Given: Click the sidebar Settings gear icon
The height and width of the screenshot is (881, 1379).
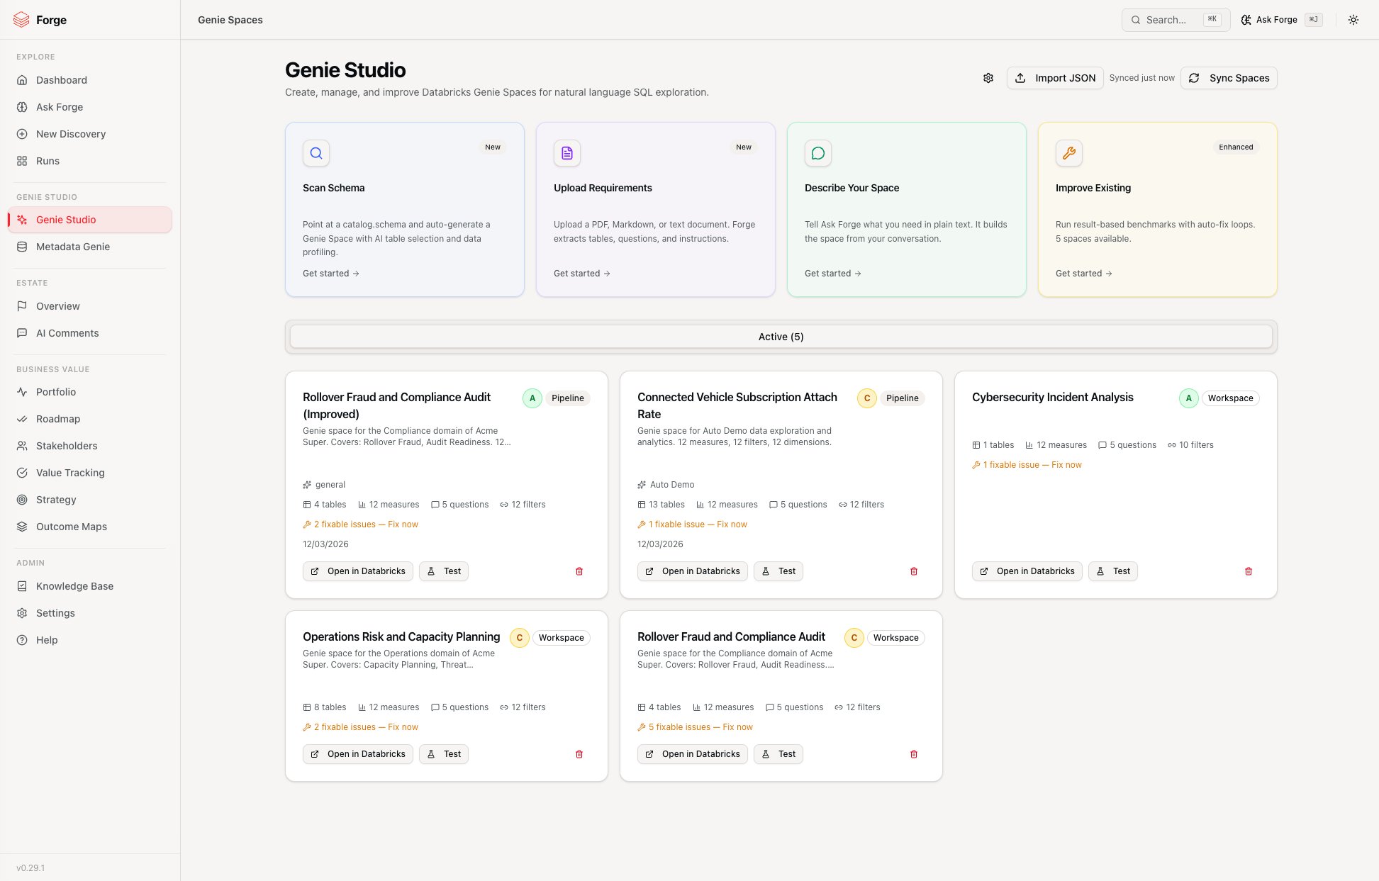Looking at the screenshot, I should point(22,613).
